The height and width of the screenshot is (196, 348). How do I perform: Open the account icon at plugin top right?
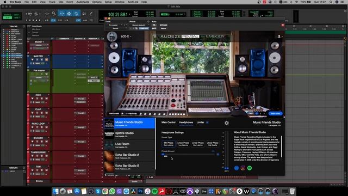(x=279, y=36)
